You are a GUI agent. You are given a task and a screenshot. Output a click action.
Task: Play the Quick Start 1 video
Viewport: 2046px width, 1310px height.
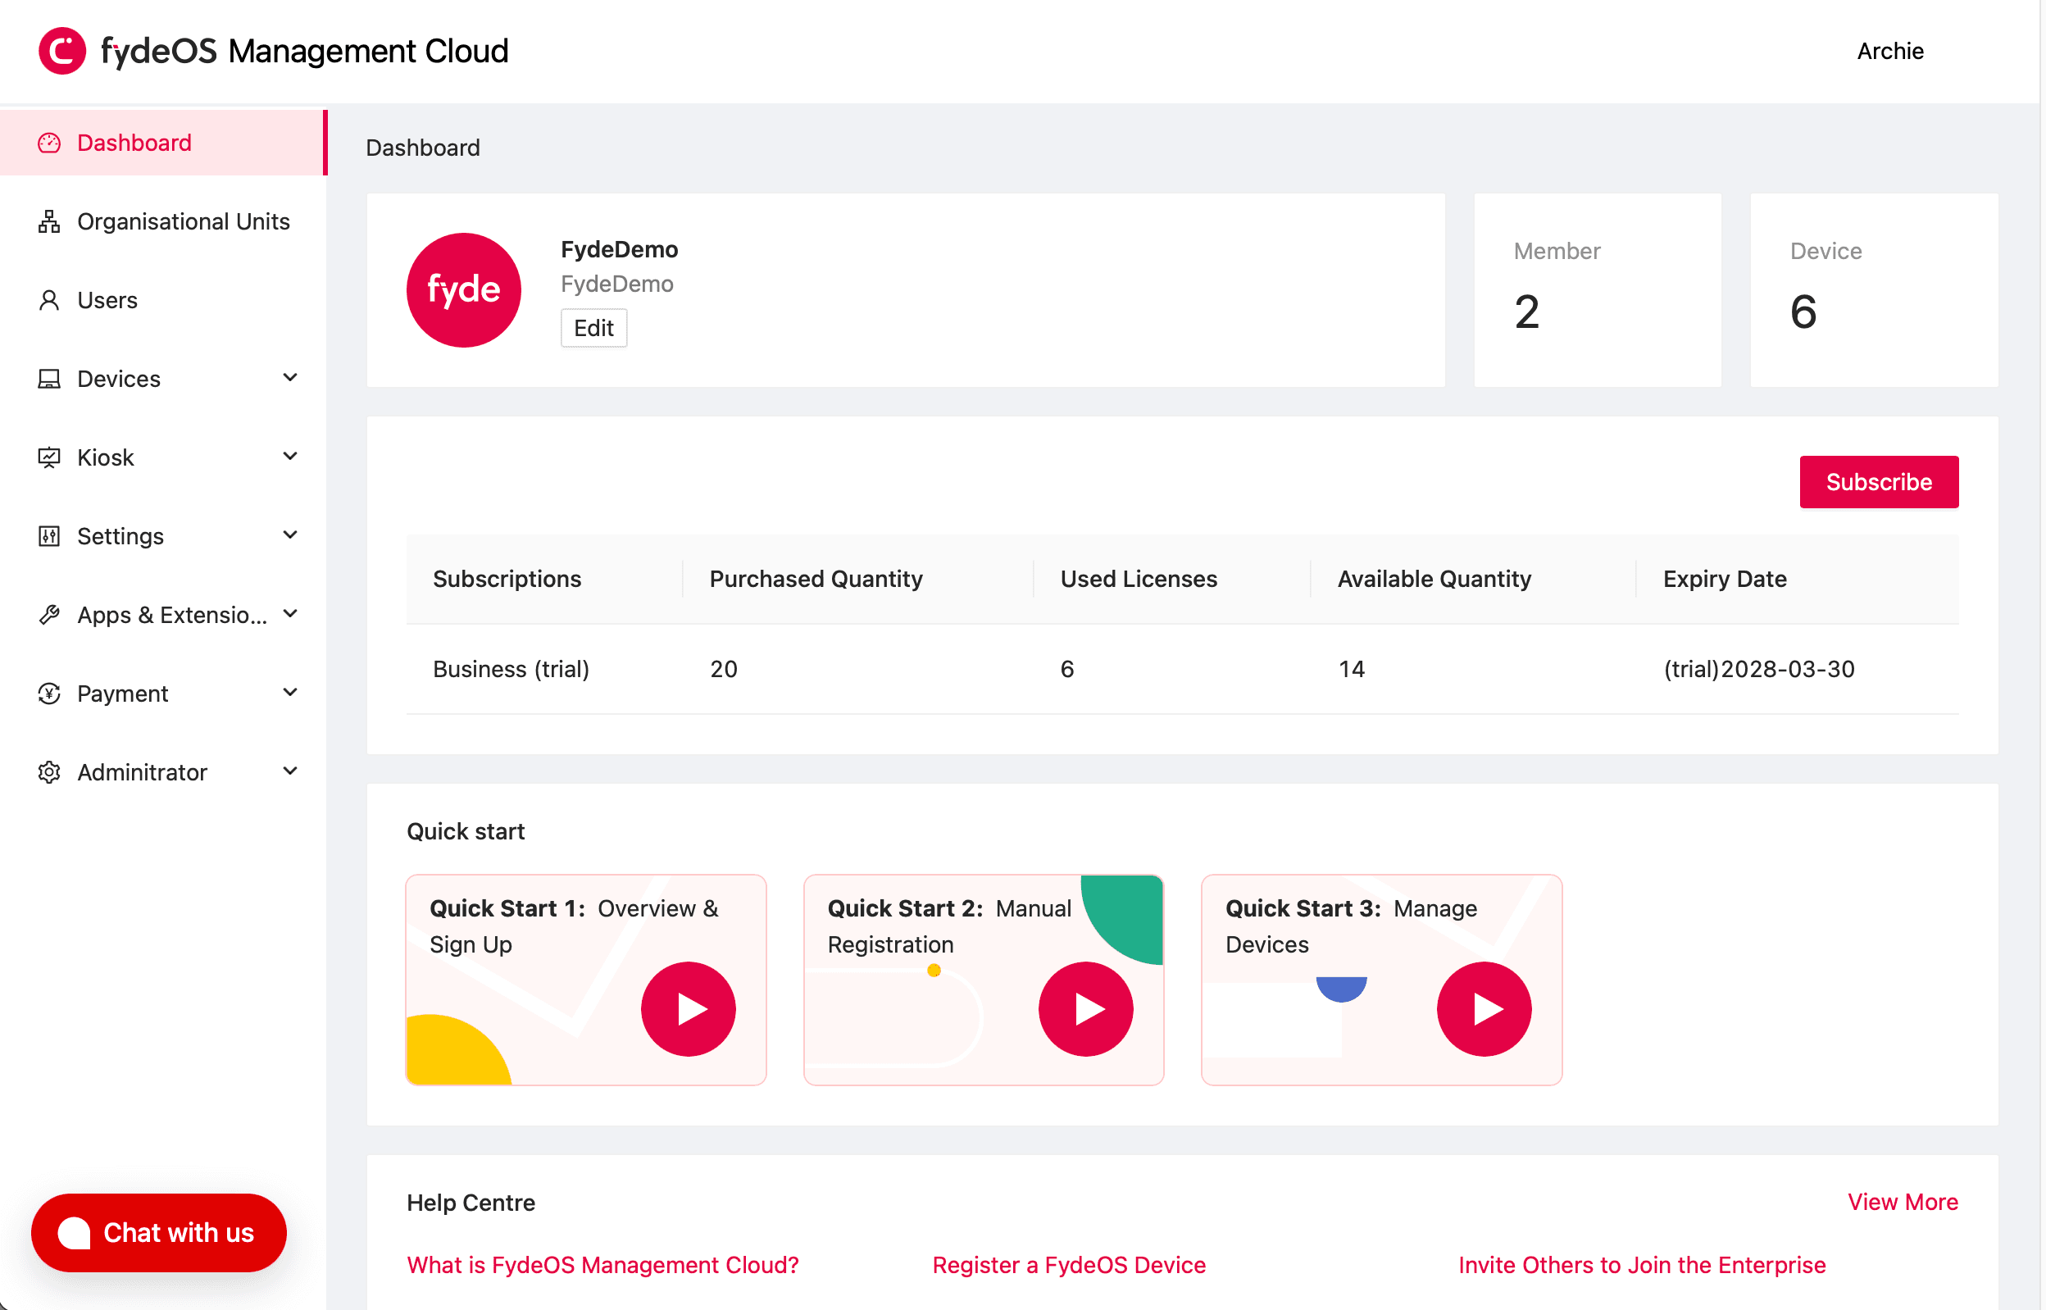point(688,1009)
